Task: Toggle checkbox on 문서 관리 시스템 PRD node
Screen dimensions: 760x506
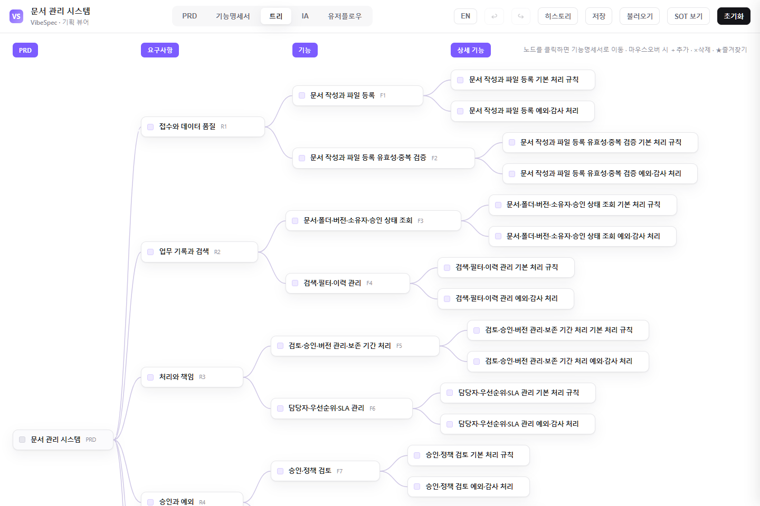Action: (22, 440)
